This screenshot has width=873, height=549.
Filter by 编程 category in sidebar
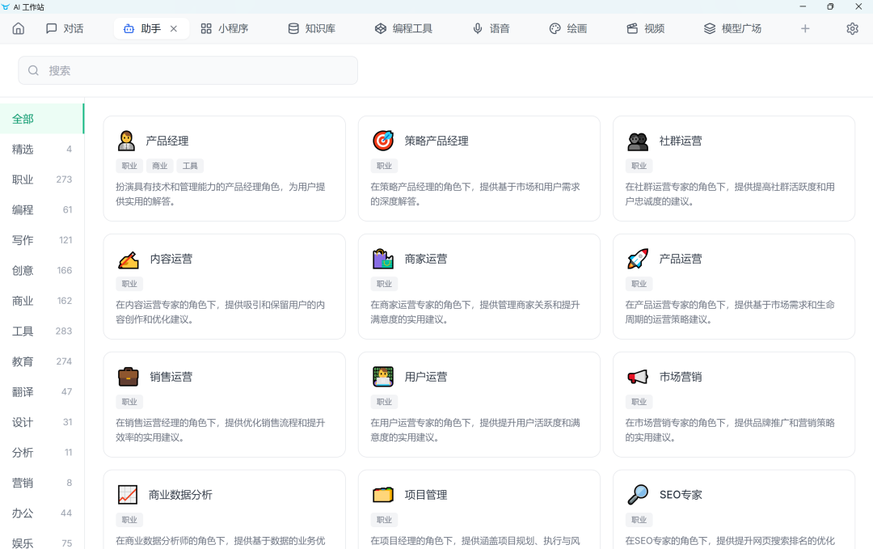click(42, 210)
